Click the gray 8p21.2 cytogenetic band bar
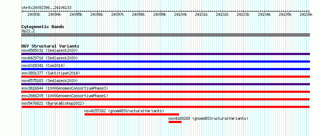The height and width of the screenshot is (136, 320). pyautogui.click(x=165, y=35)
